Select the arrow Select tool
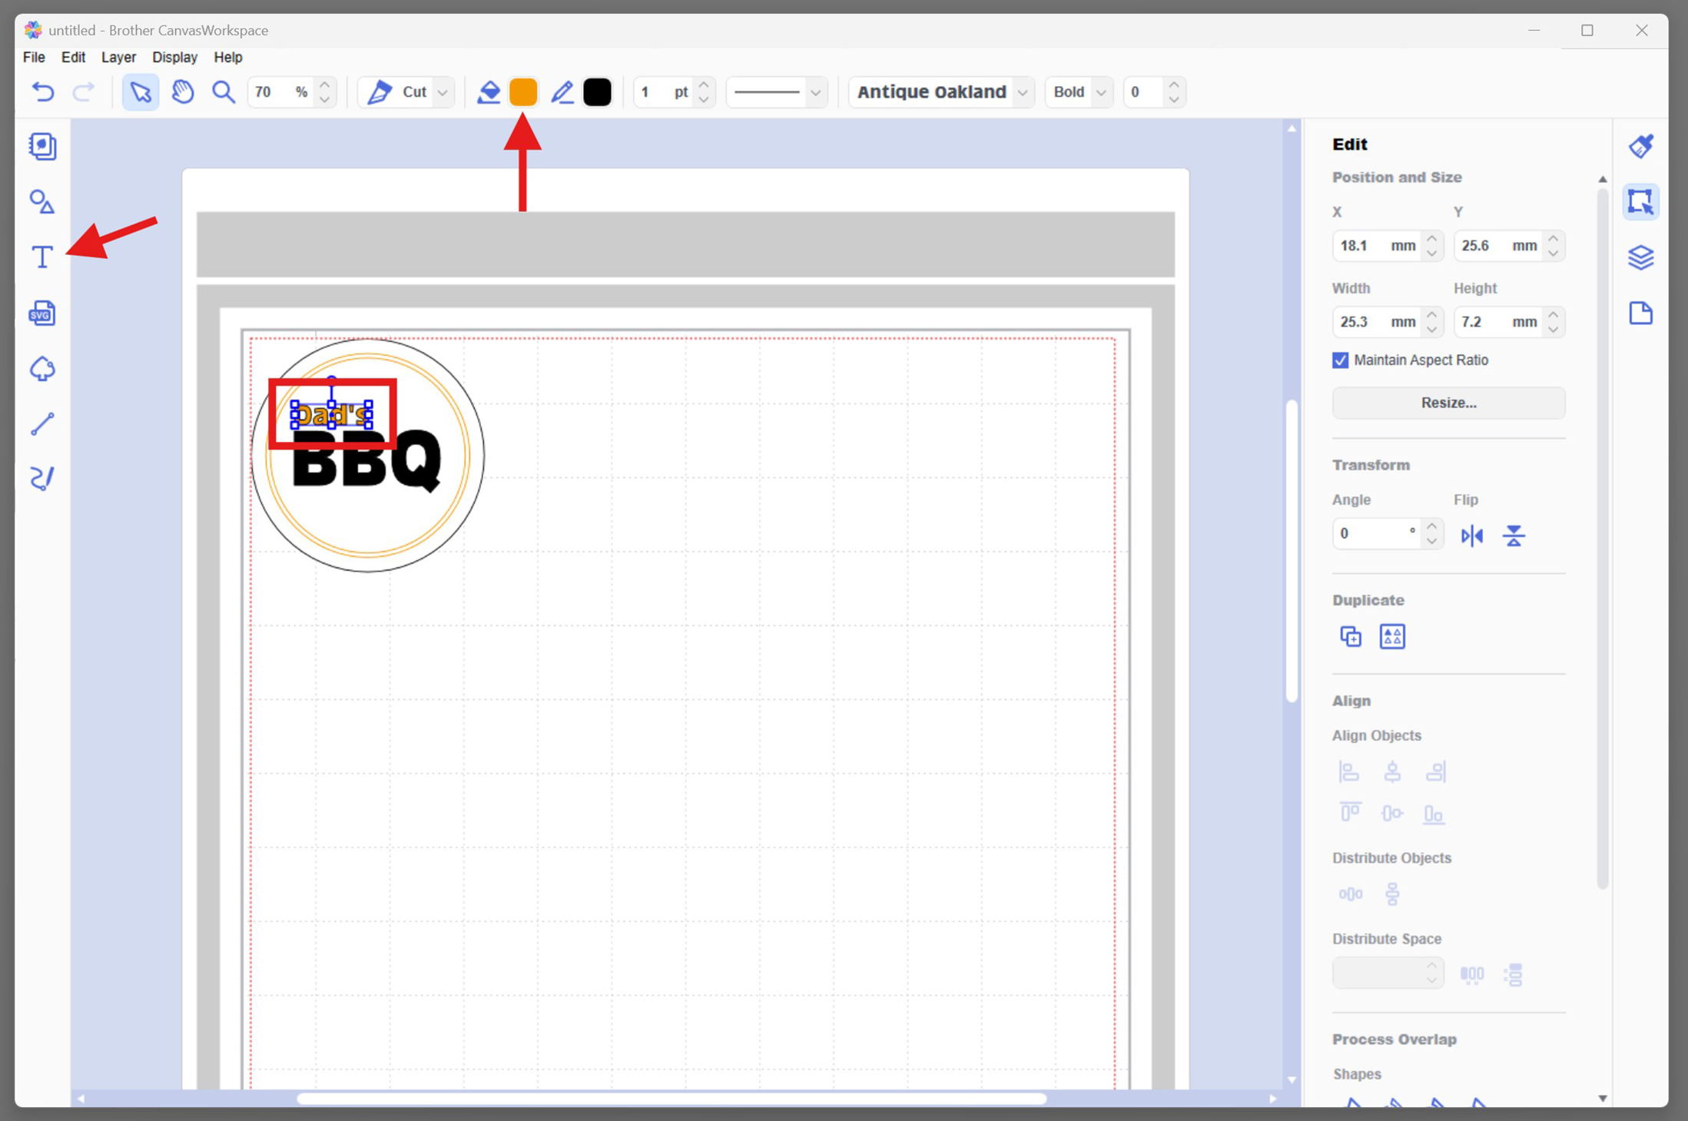Screen dimensions: 1688x1121 coord(141,92)
